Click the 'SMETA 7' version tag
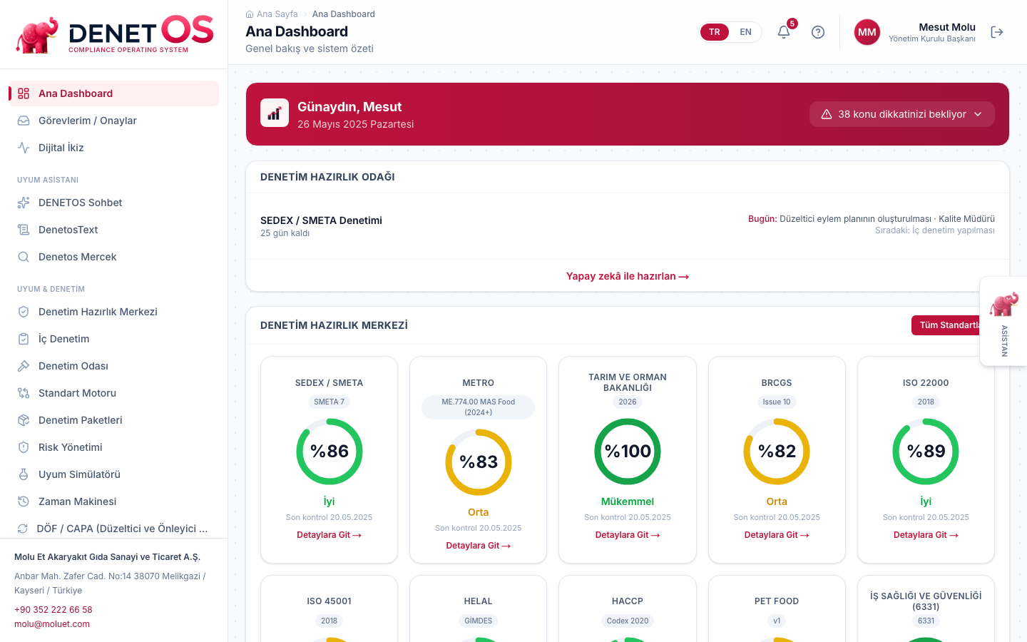The height and width of the screenshot is (642, 1027). click(x=329, y=402)
